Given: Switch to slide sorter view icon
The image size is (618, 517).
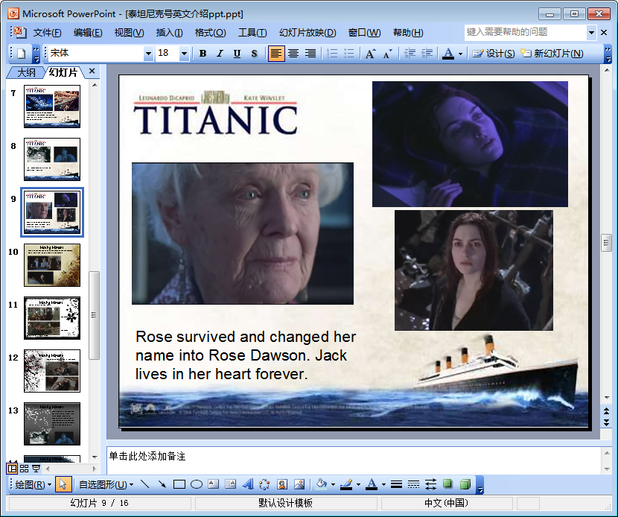Looking at the screenshot, I should click(x=25, y=469).
